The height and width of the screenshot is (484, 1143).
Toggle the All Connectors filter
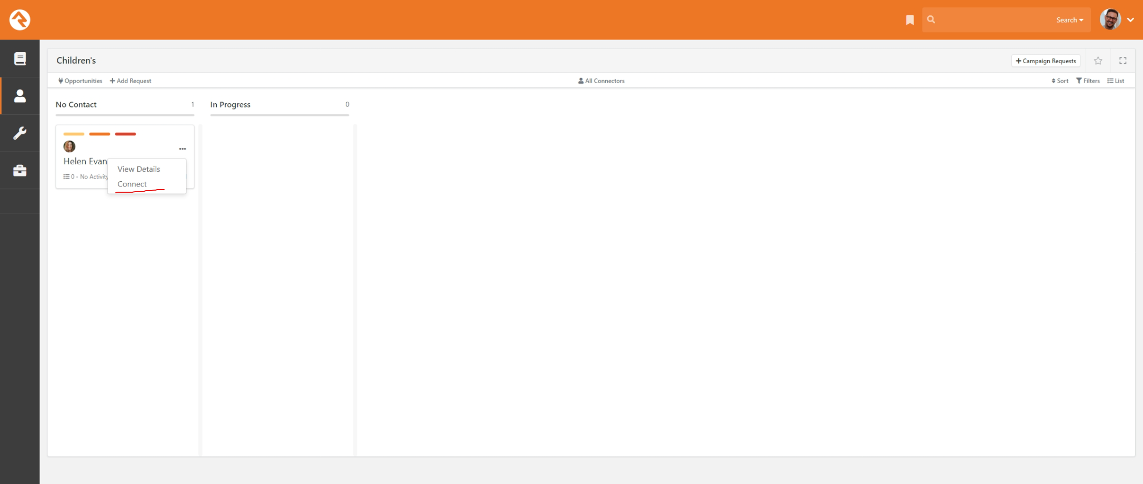click(601, 81)
